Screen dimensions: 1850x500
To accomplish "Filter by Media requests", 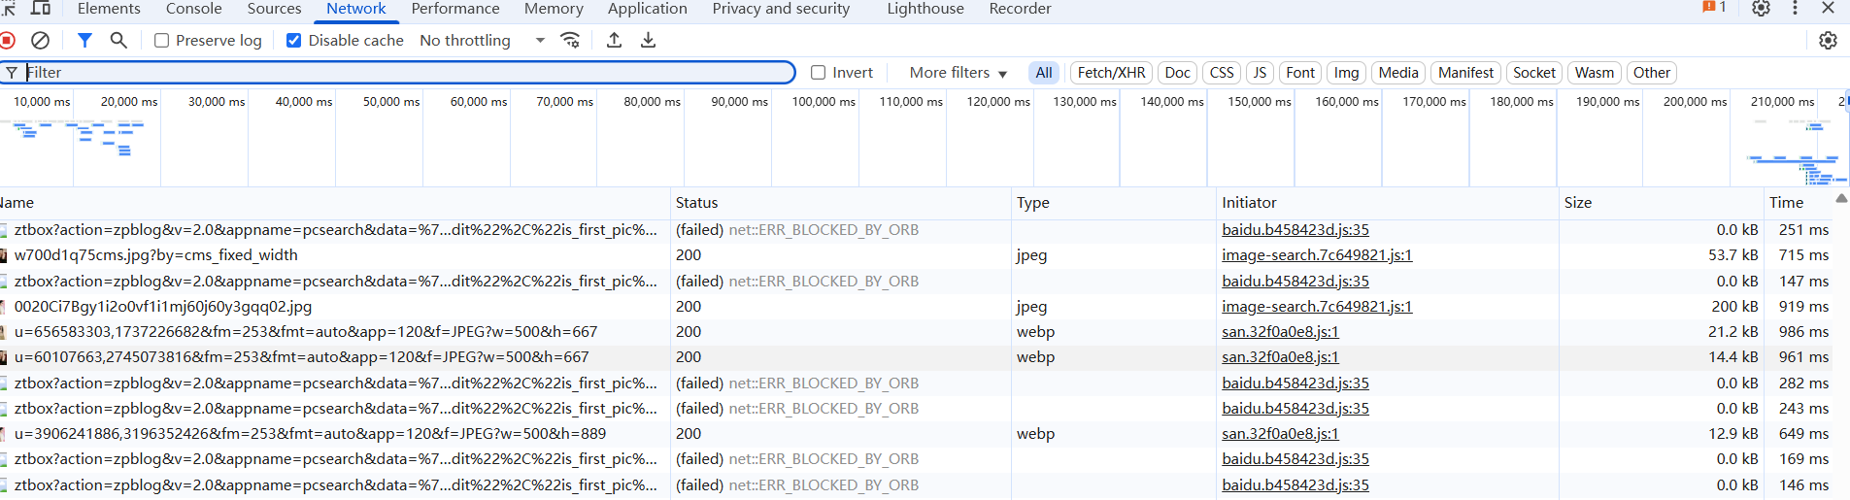I will click(1398, 73).
